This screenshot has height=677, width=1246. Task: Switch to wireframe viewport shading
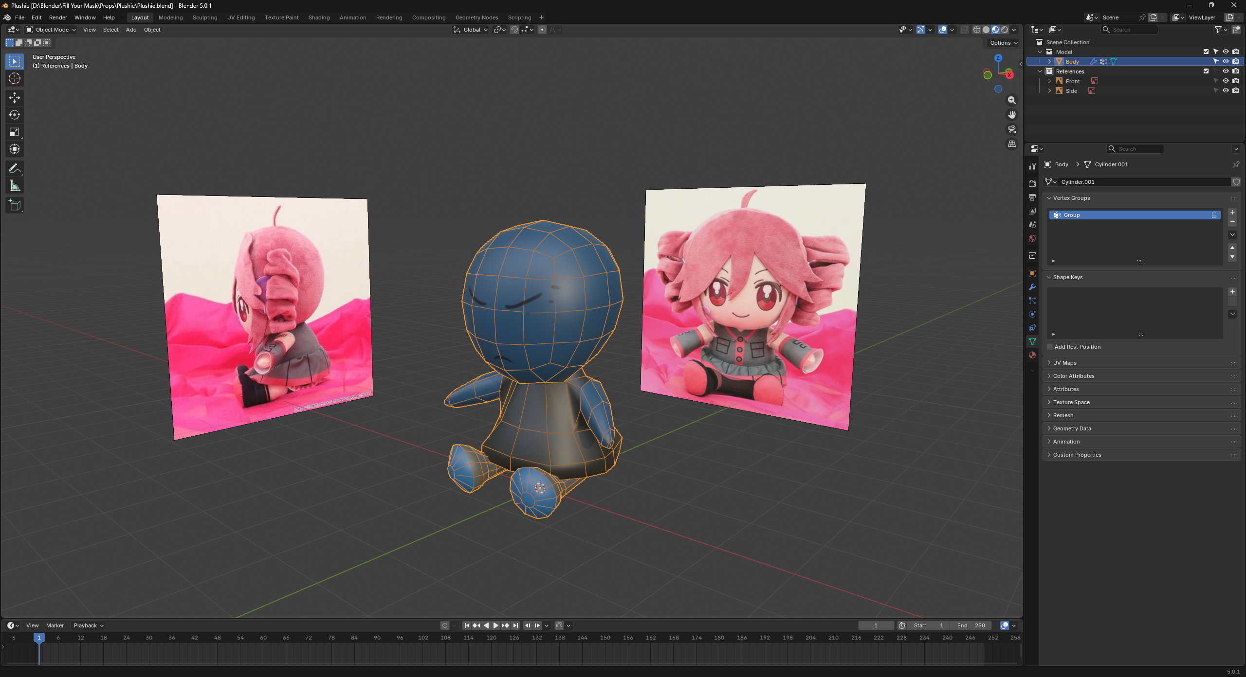tap(977, 30)
